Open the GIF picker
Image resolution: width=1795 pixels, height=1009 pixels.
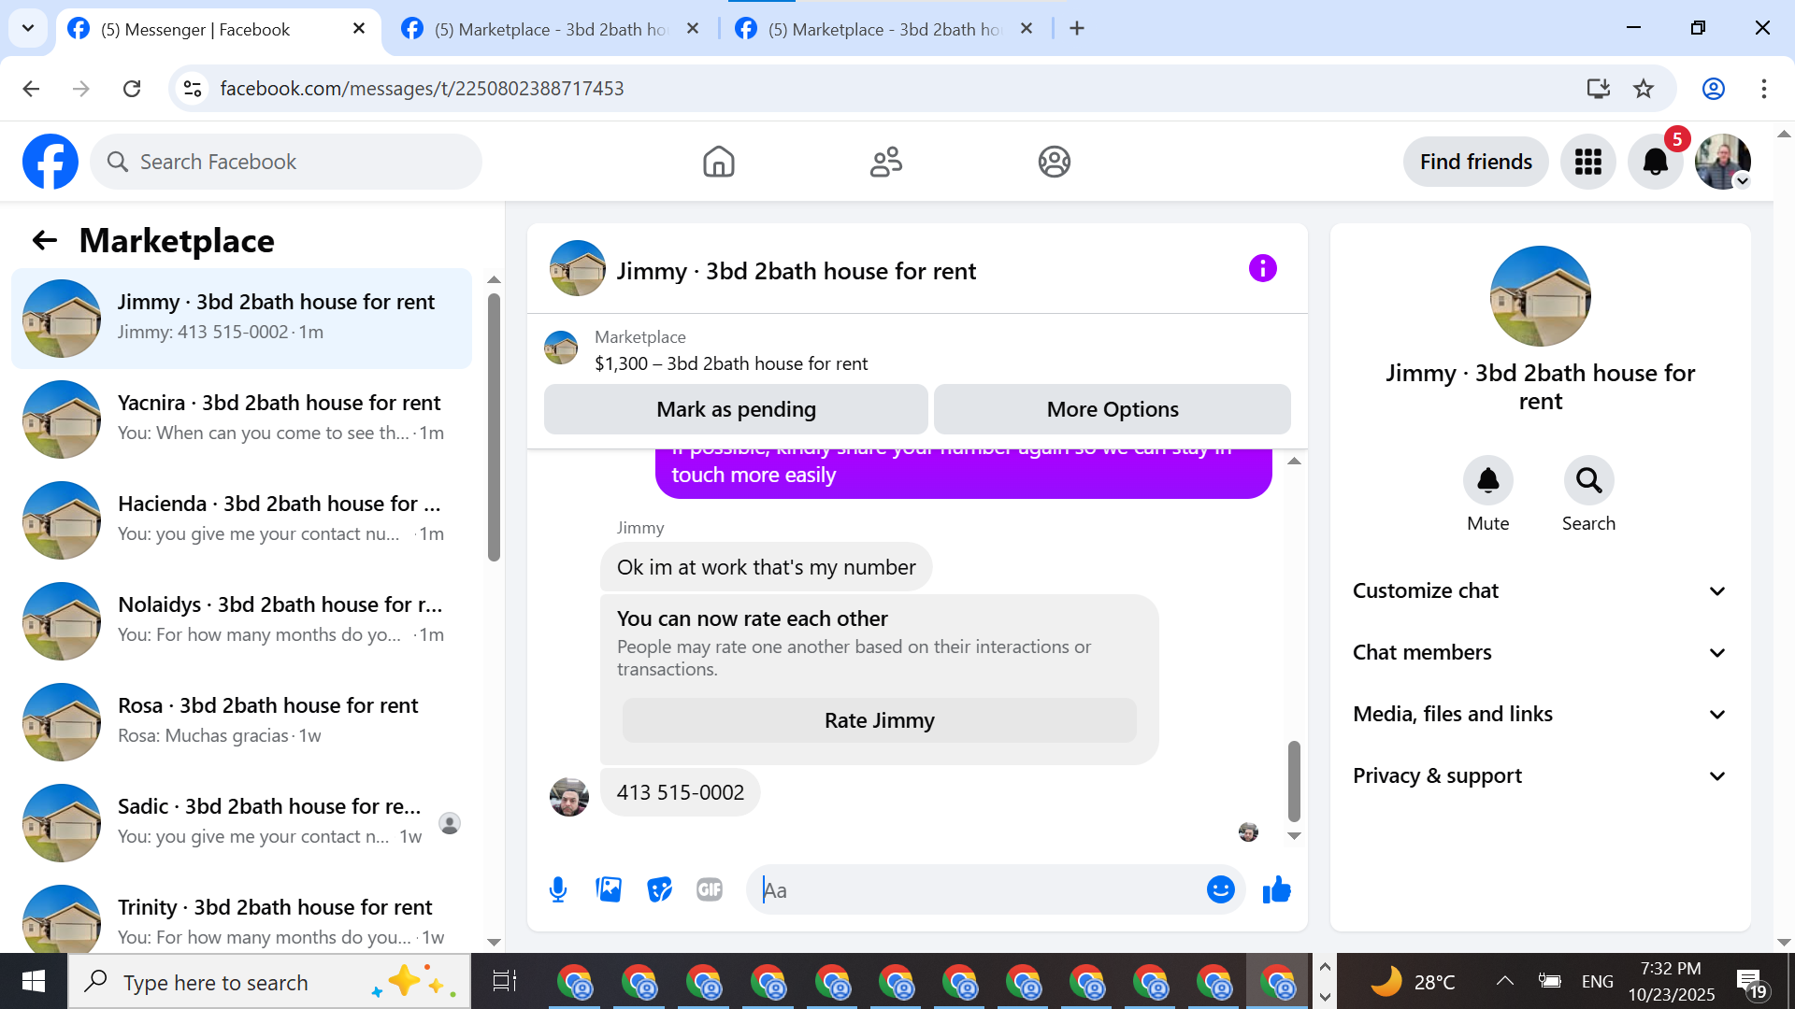coord(710,889)
